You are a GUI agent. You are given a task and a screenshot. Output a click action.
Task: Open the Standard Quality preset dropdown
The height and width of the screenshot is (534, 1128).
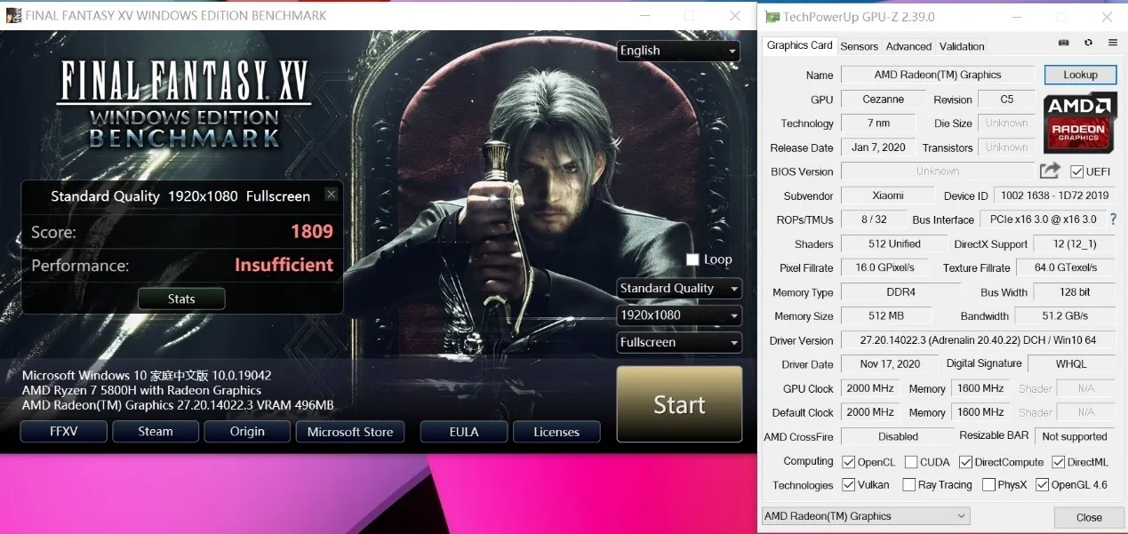(679, 288)
